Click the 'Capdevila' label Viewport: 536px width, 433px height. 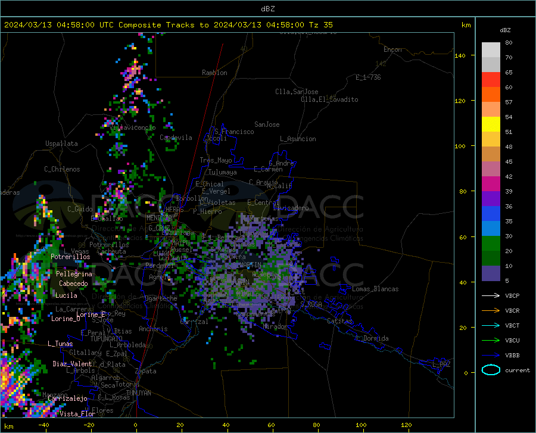tap(176, 138)
